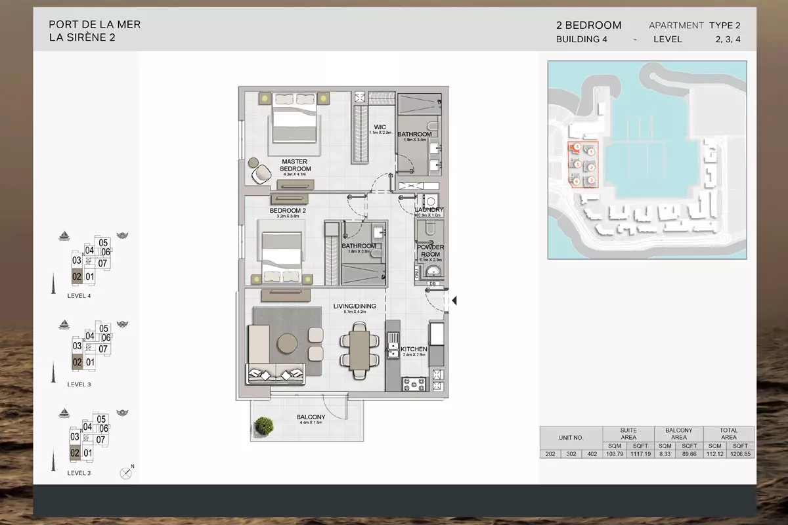Click the Total Area column header
788x525 pixels.
pyautogui.click(x=728, y=434)
